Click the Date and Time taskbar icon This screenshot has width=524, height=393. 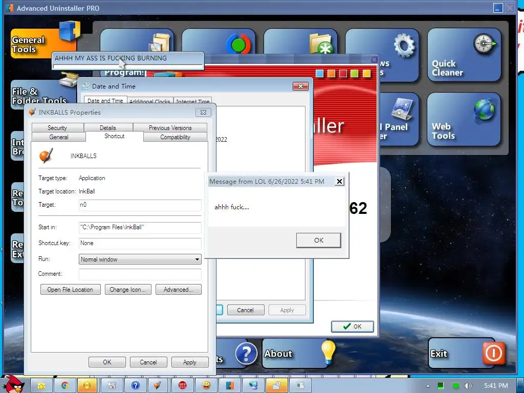click(x=277, y=386)
